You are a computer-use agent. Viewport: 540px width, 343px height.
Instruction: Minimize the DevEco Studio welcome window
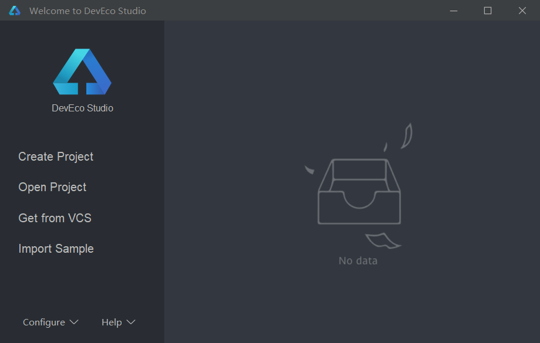453,11
